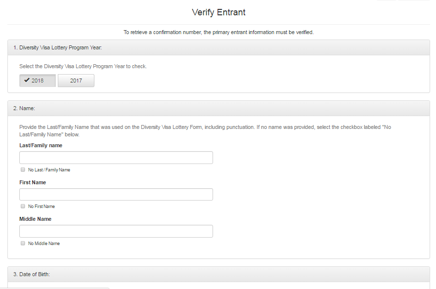
Task: Click the "No First Name" label text
Action: (x=42, y=206)
